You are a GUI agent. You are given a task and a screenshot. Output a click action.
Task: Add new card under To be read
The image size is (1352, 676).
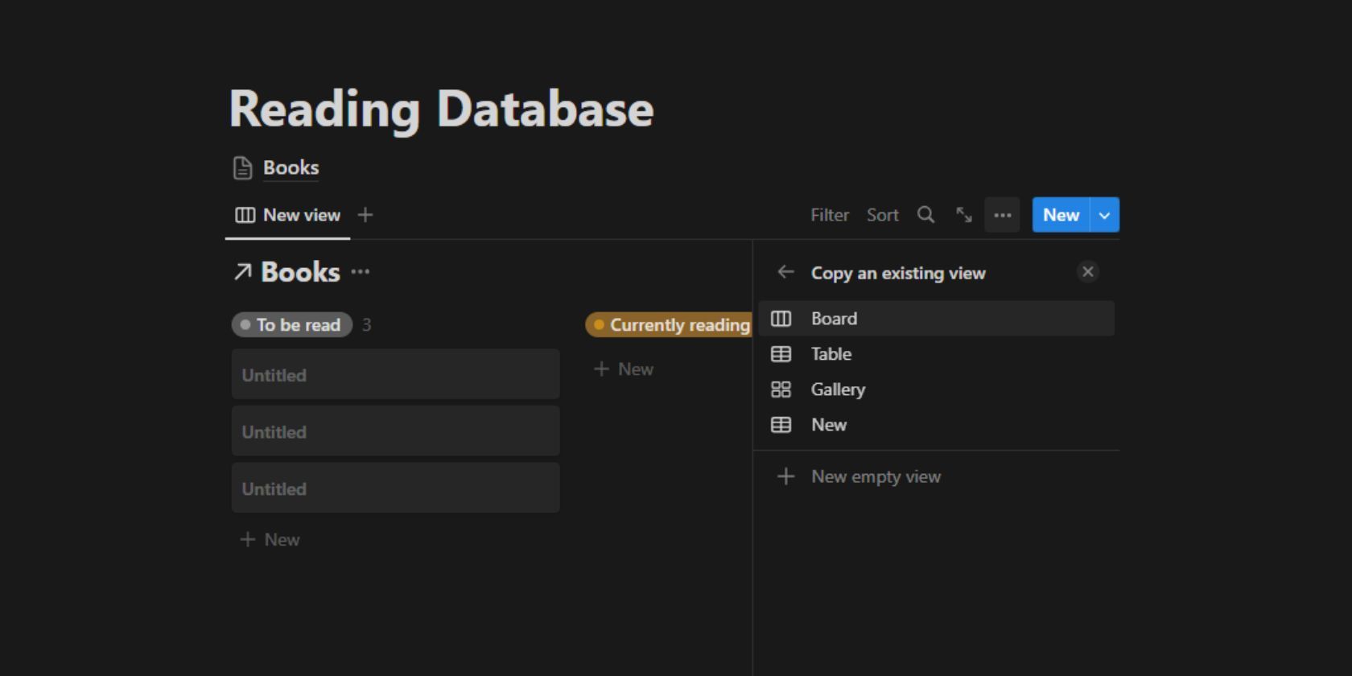tap(270, 540)
